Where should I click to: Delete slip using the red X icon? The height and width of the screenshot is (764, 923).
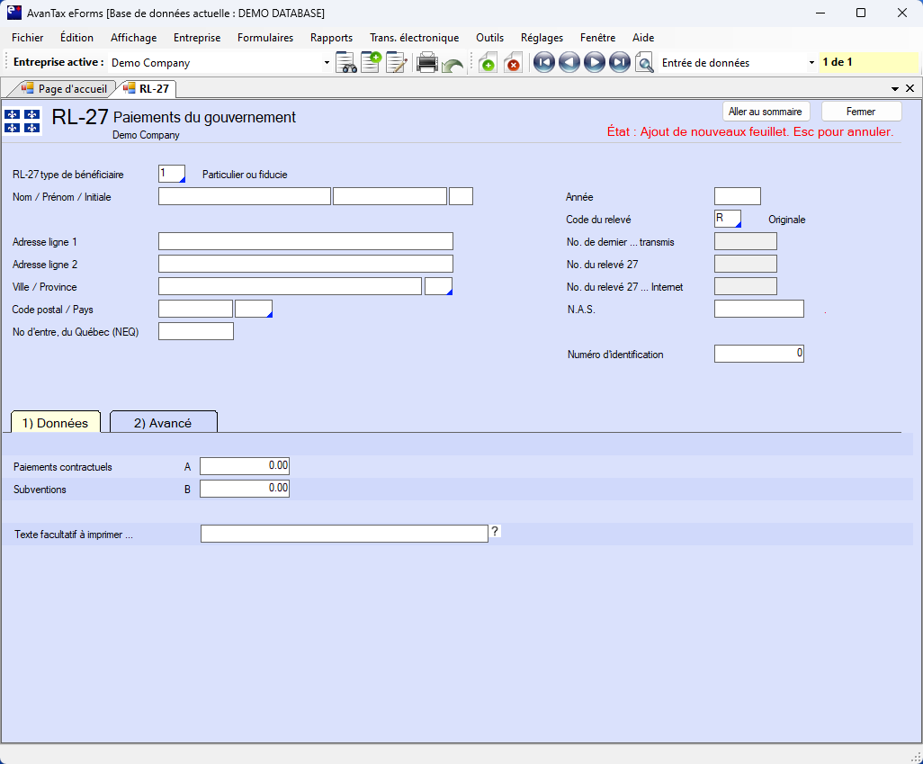coord(513,63)
